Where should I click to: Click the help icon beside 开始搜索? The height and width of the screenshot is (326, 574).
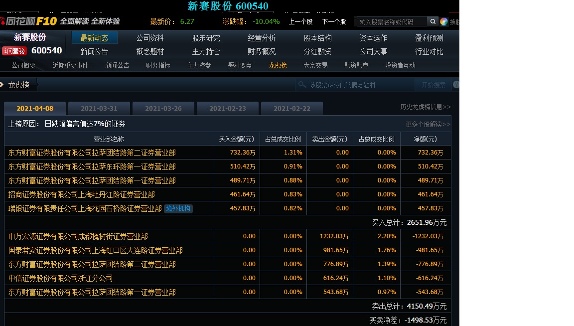coord(456,85)
